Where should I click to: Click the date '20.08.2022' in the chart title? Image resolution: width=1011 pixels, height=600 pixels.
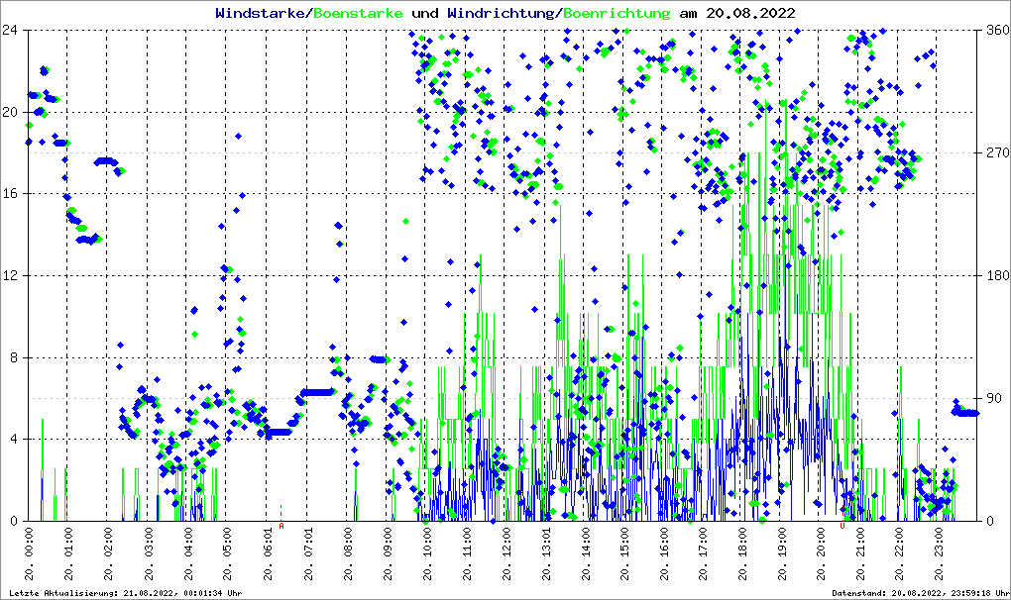tap(750, 13)
